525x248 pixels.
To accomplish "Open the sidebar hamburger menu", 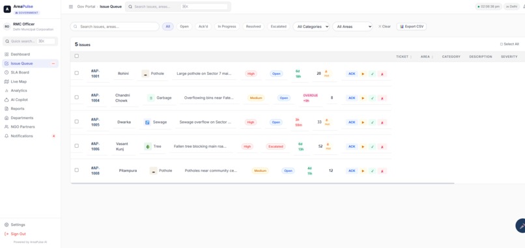I will coord(70,7).
